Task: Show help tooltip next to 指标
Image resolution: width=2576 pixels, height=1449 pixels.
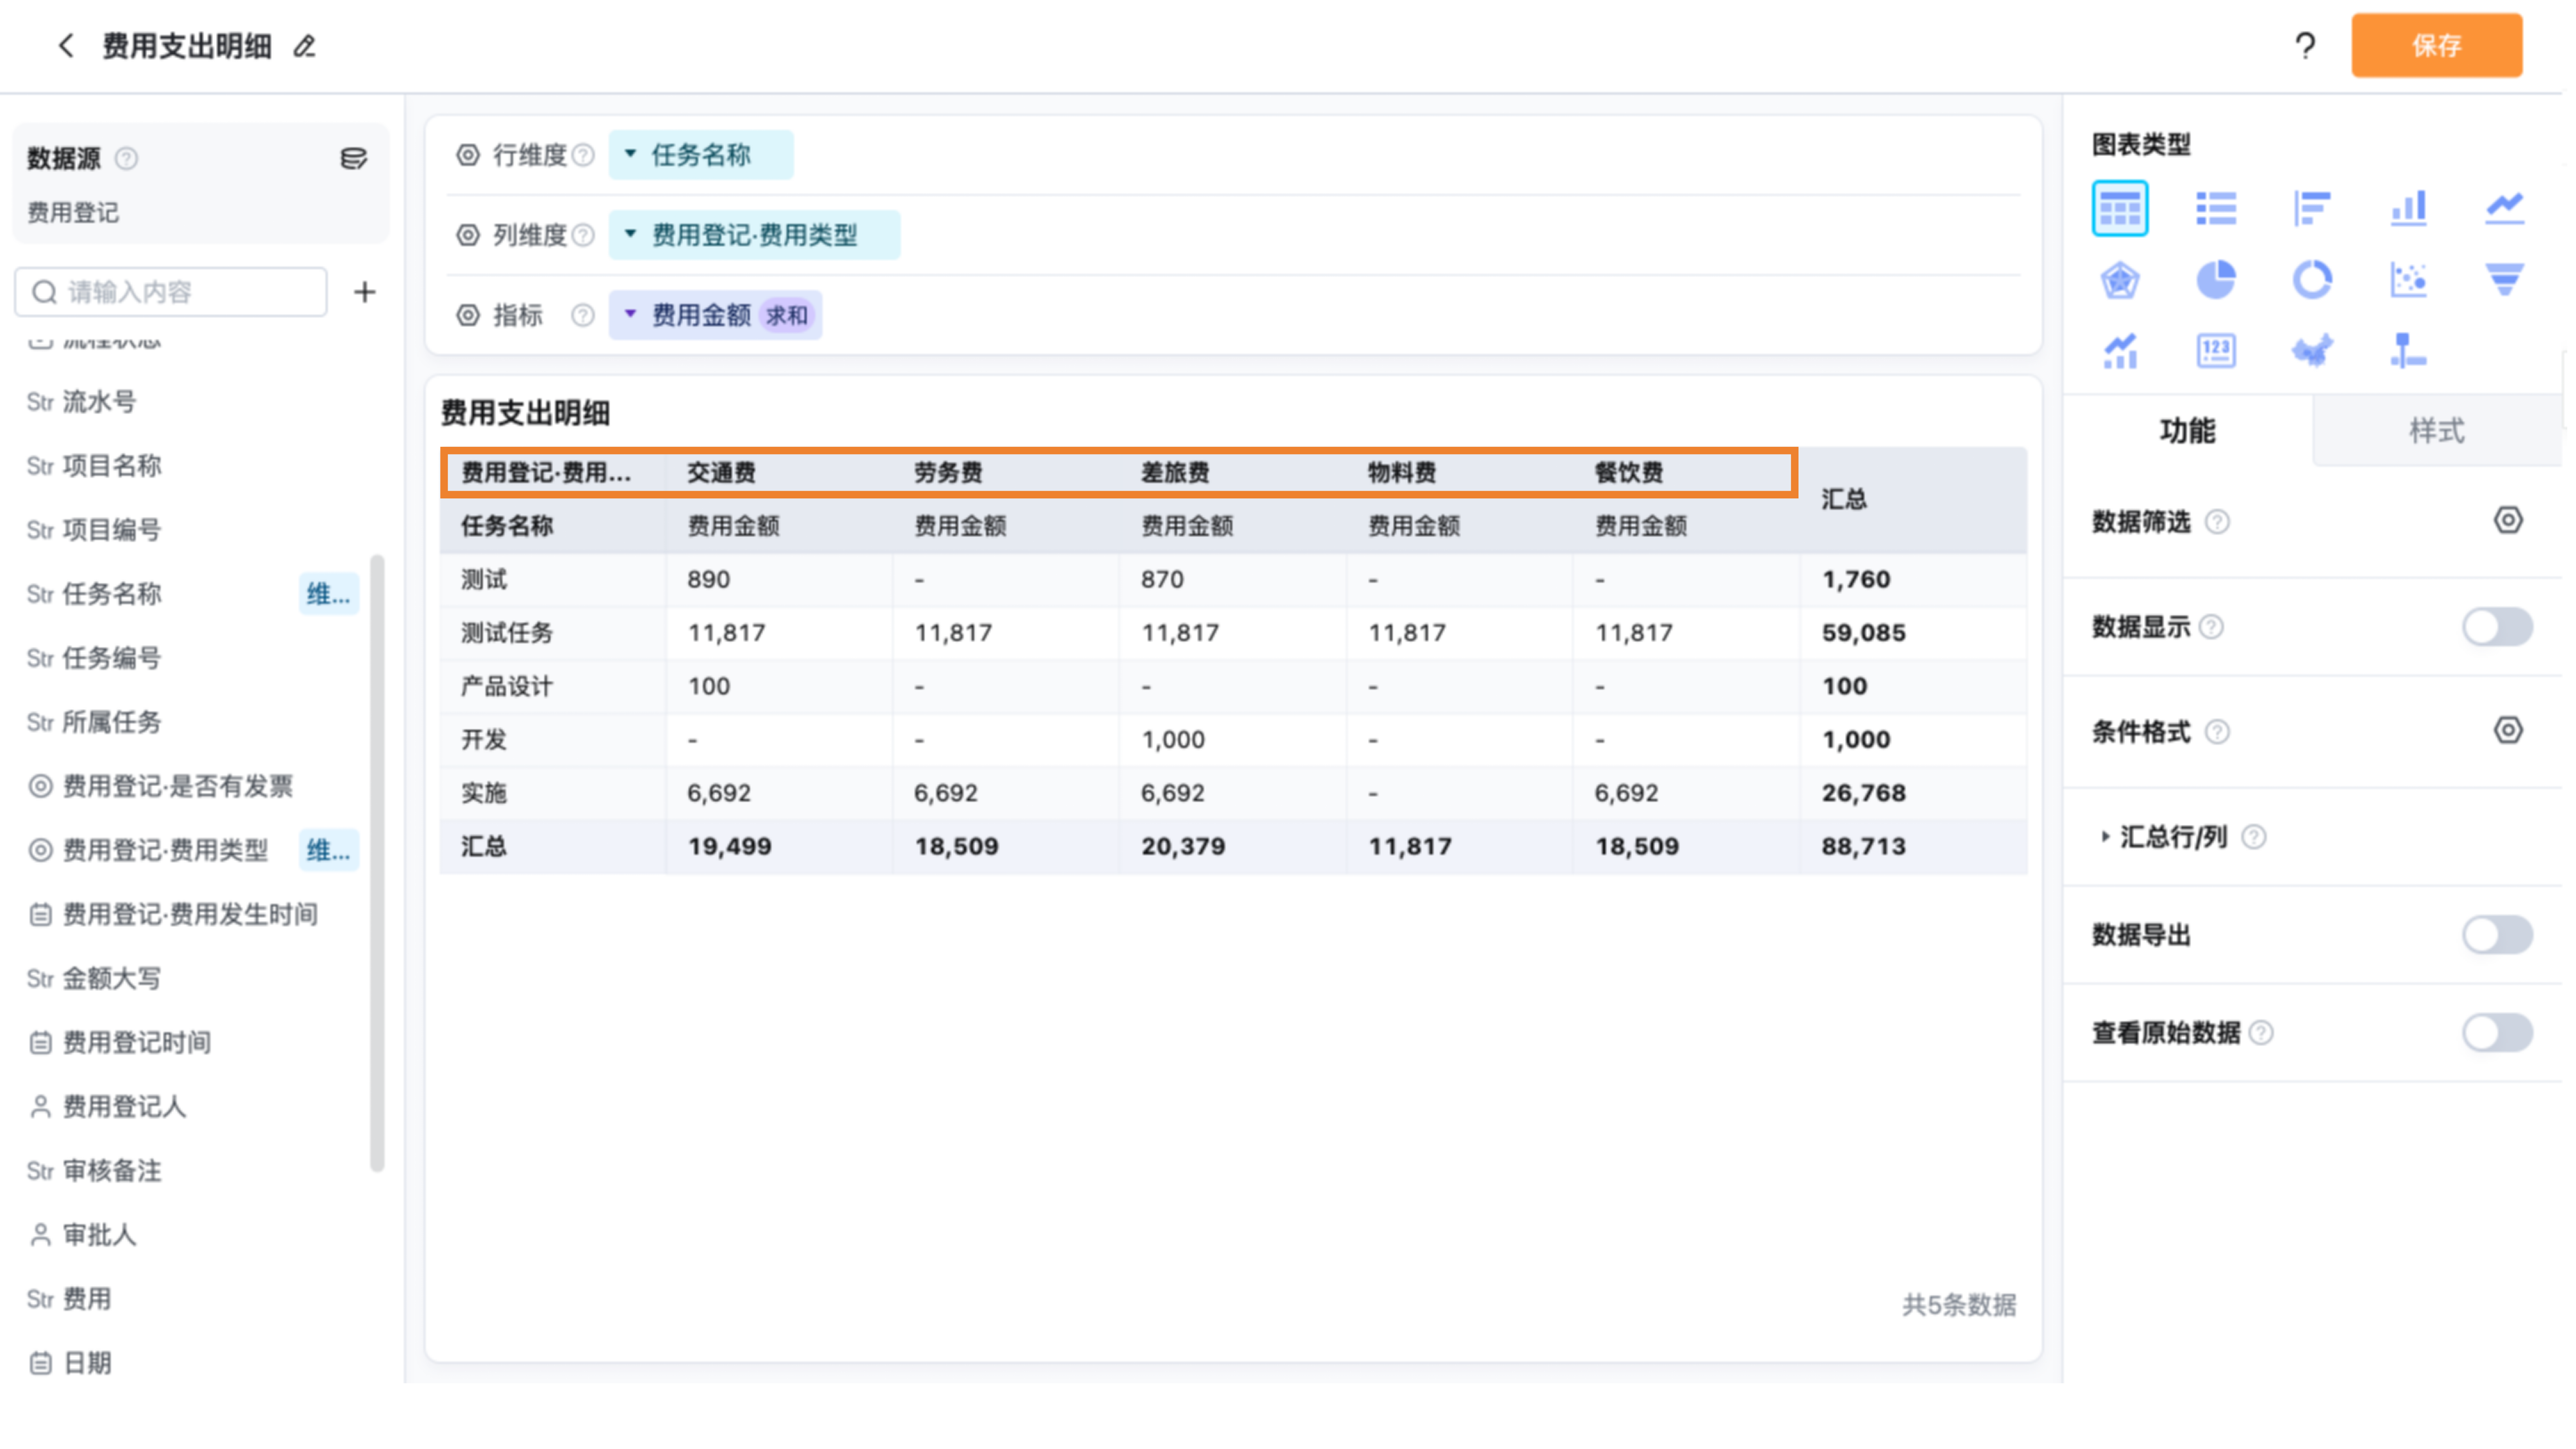Action: click(583, 315)
